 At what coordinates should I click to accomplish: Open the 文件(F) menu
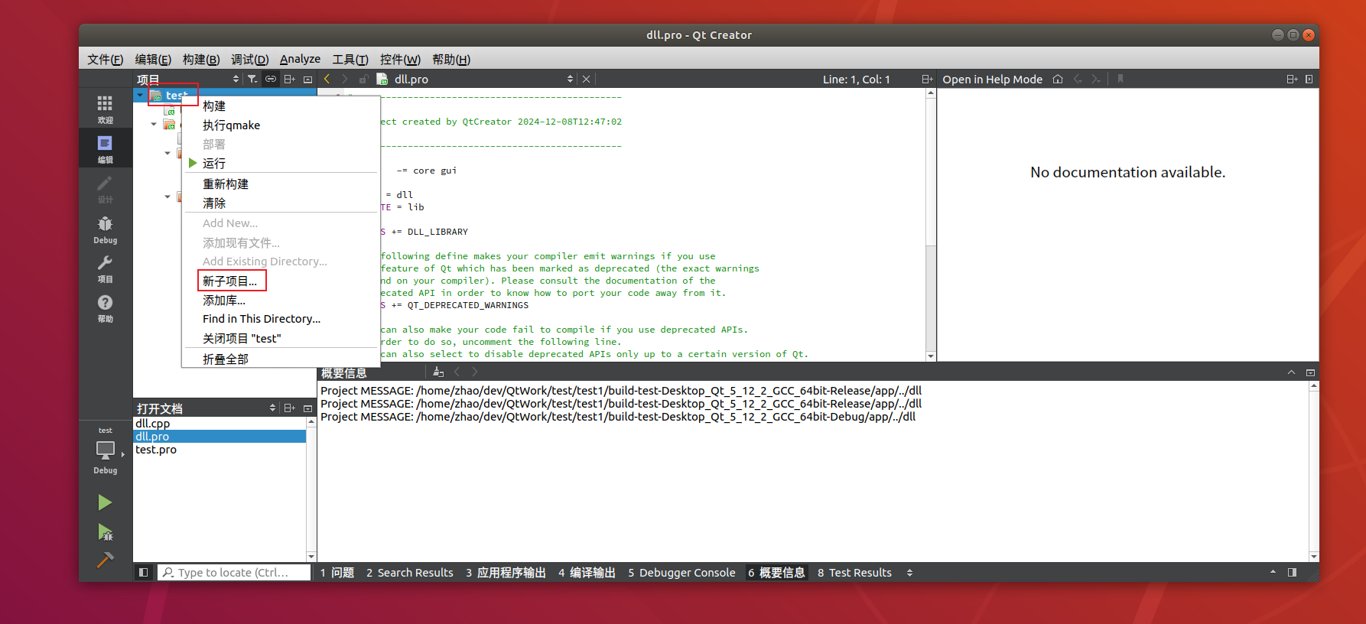pos(105,60)
